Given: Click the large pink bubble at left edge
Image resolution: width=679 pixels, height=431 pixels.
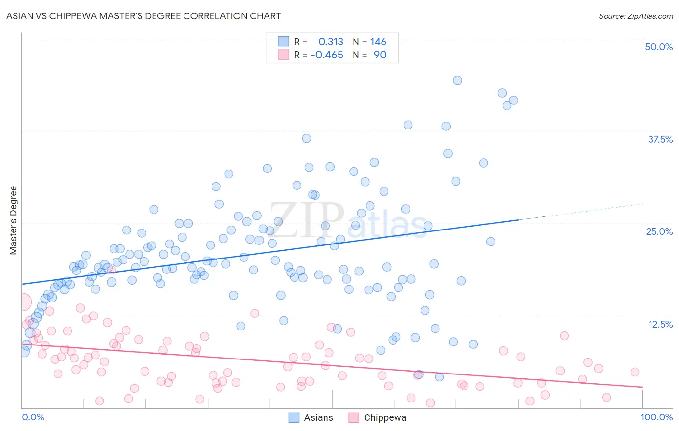Looking at the screenshot, I should point(23,302).
